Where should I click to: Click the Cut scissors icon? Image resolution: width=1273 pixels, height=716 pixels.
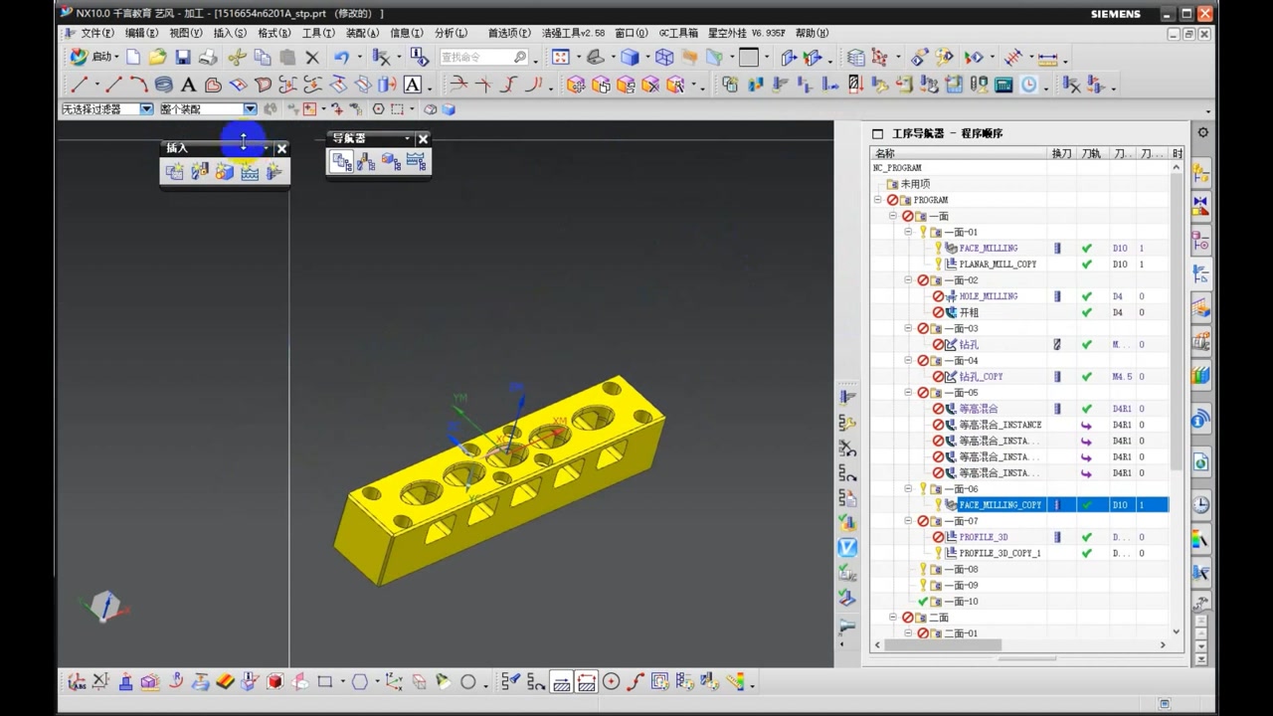coord(237,58)
